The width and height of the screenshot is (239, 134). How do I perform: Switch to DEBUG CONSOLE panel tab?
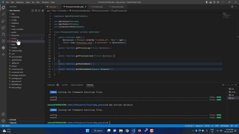pyautogui.click(x=77, y=85)
